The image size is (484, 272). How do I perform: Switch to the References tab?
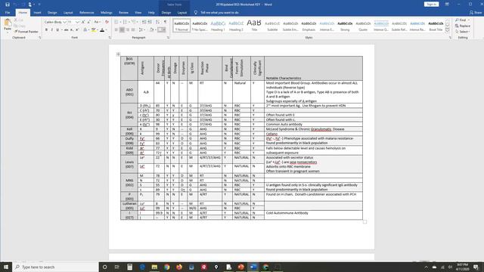(x=87, y=13)
